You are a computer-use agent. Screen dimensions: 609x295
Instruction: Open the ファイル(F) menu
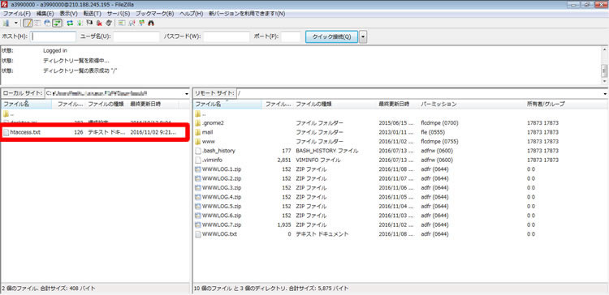point(17,14)
